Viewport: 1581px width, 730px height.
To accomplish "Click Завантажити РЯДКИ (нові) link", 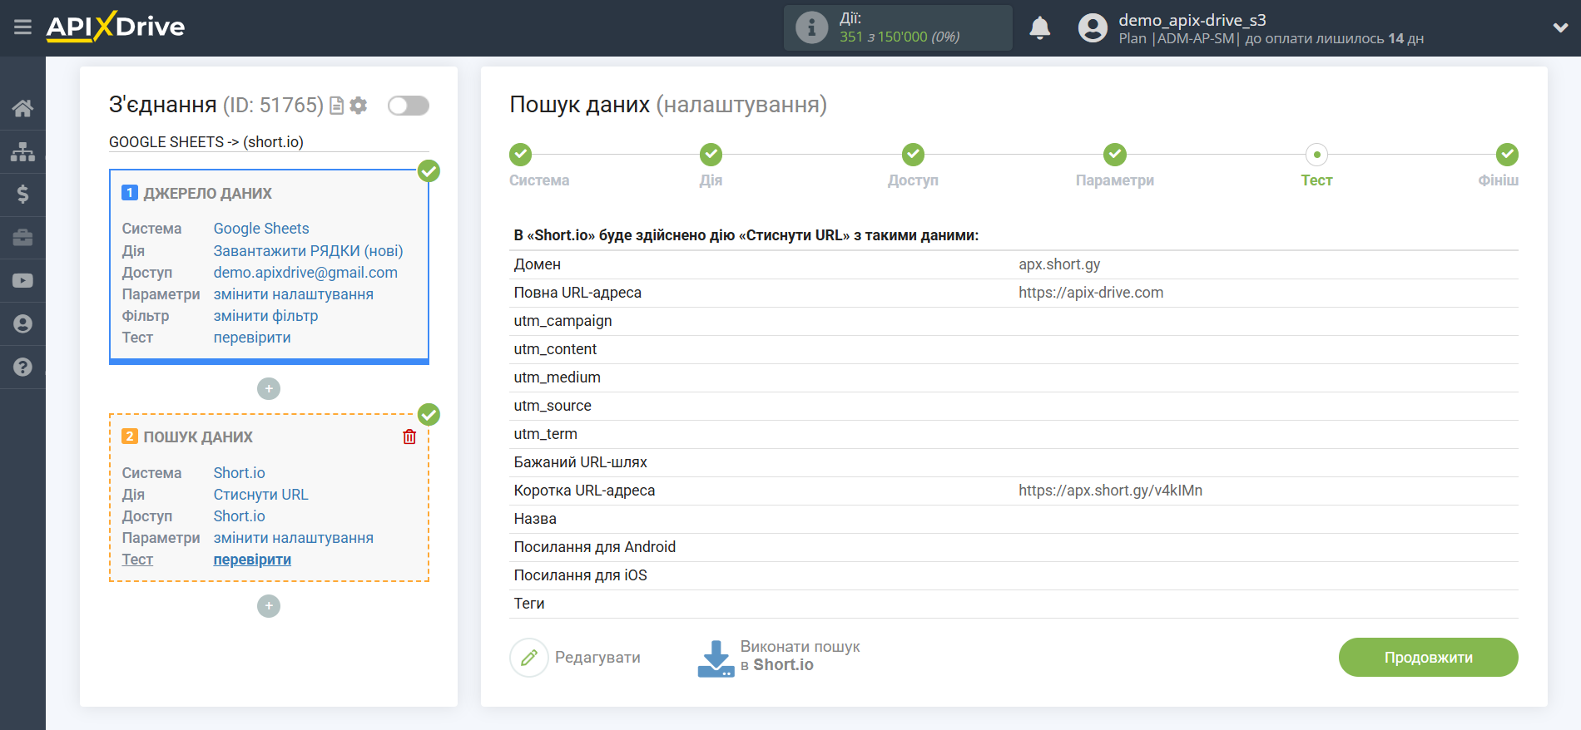I will click(308, 250).
